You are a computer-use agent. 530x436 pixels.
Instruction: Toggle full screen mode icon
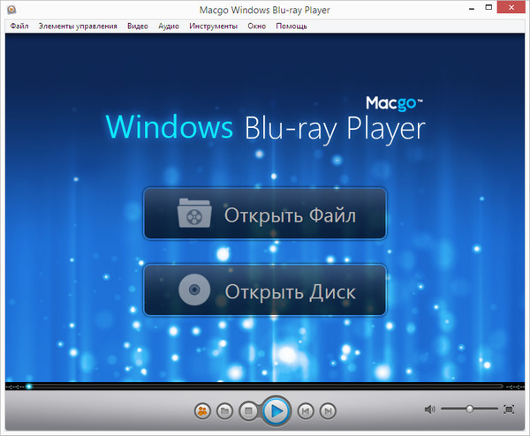click(509, 410)
